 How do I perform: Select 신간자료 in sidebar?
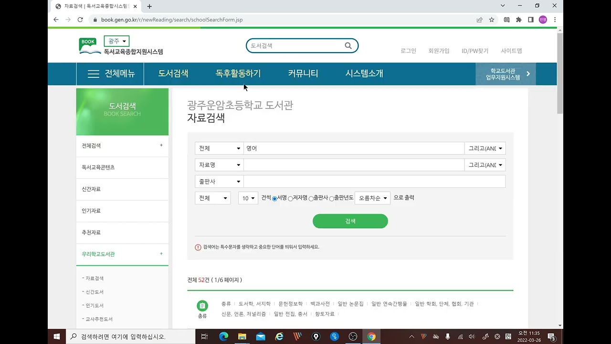pos(122,189)
